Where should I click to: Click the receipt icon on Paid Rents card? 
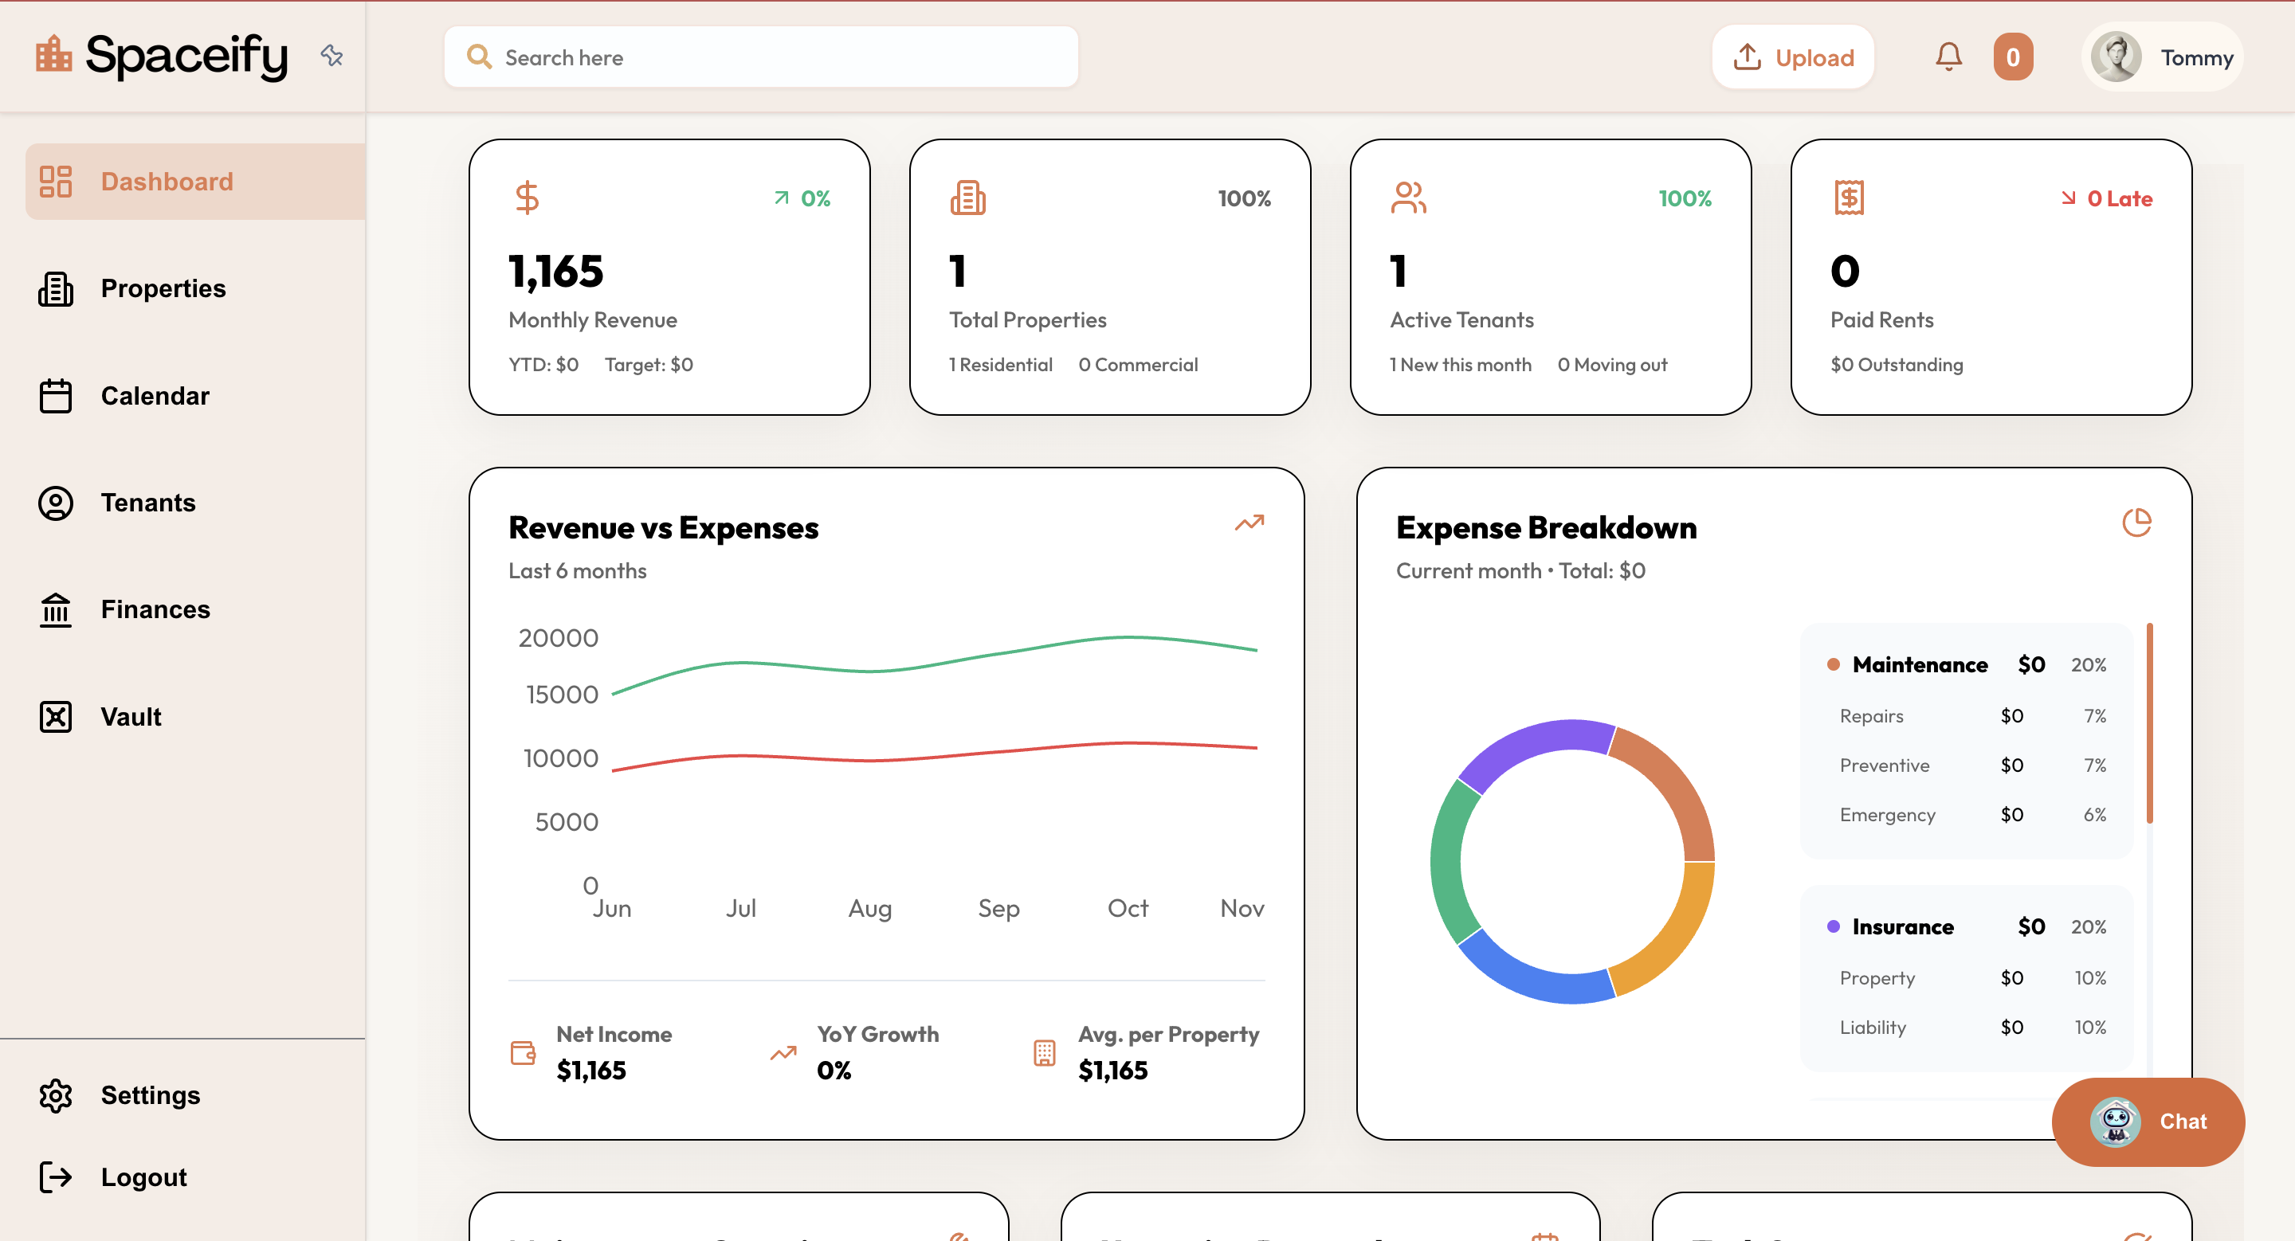point(1850,198)
